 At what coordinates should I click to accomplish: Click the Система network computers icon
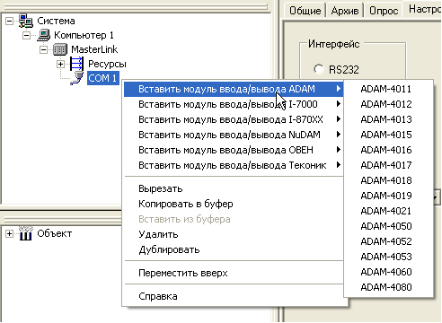point(26,21)
